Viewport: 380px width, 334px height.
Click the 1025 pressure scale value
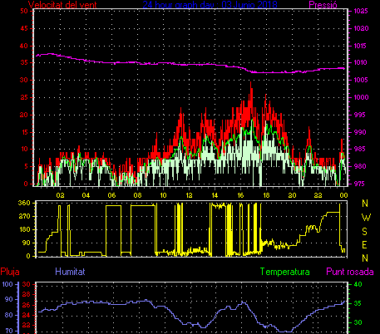(x=361, y=11)
